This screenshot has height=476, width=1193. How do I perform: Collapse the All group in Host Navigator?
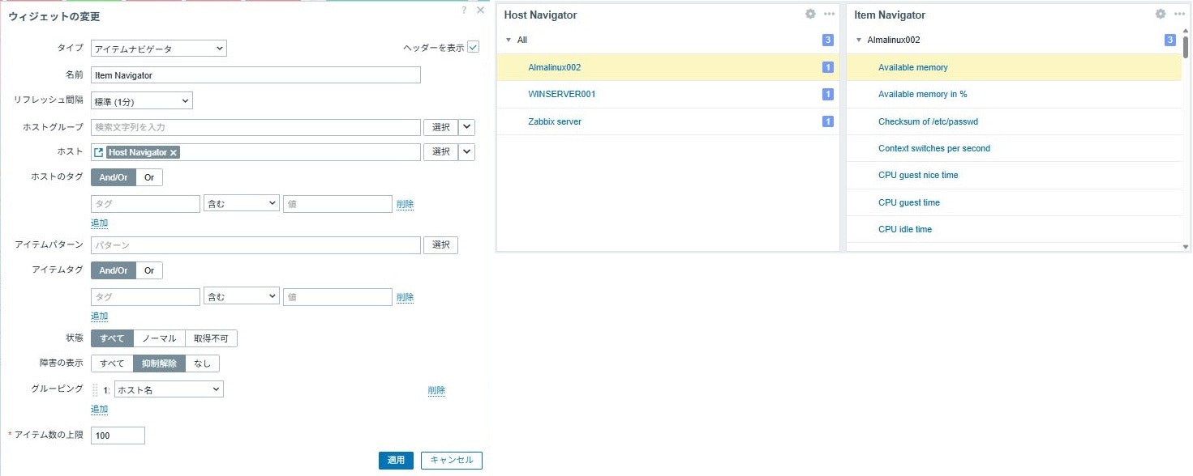pyautogui.click(x=509, y=40)
